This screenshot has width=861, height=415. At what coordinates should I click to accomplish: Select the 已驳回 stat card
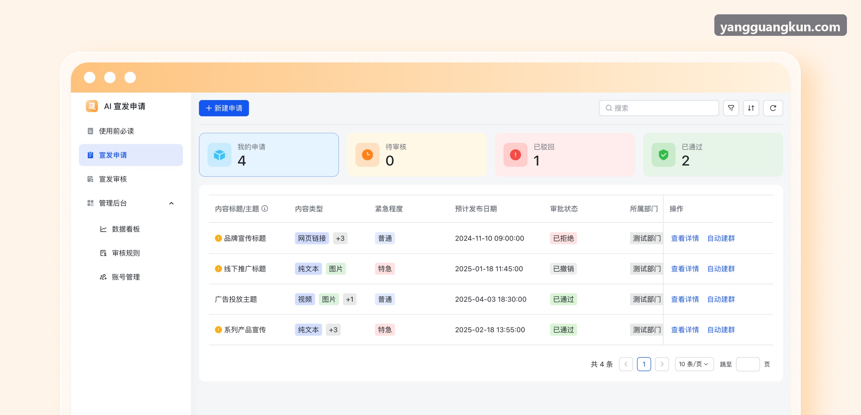(x=565, y=155)
